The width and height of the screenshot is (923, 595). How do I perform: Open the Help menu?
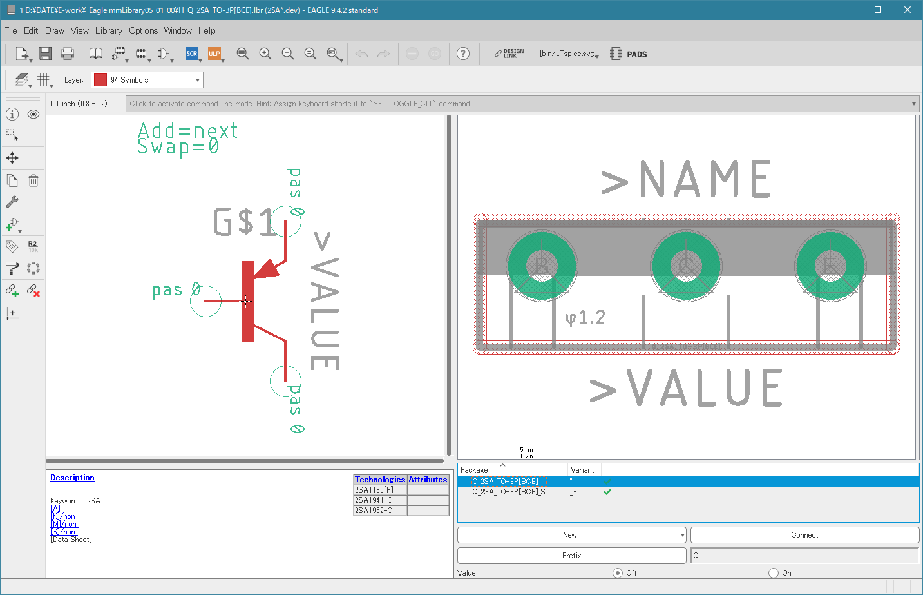coord(207,30)
